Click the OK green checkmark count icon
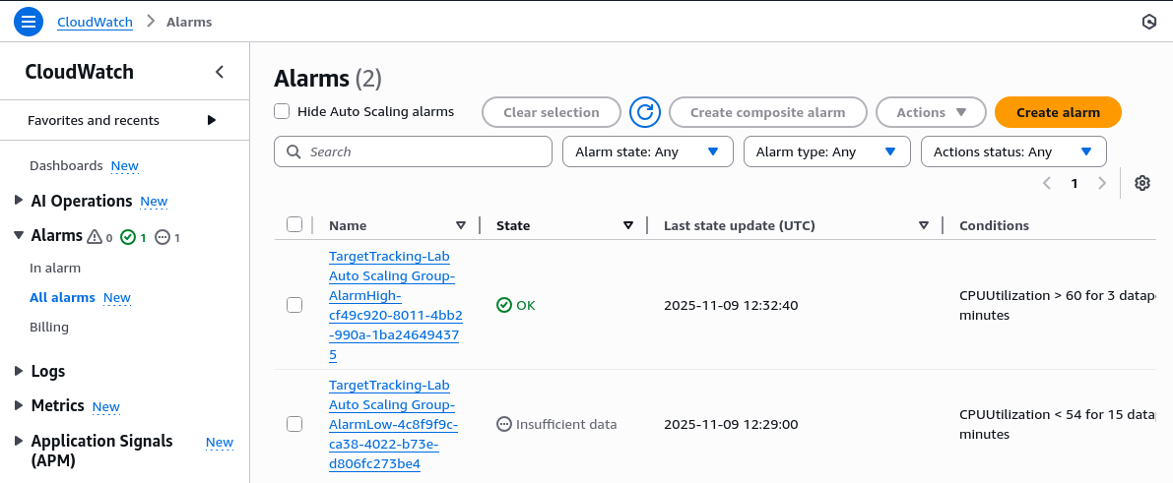Image resolution: width=1173 pixels, height=483 pixels. [x=127, y=237]
